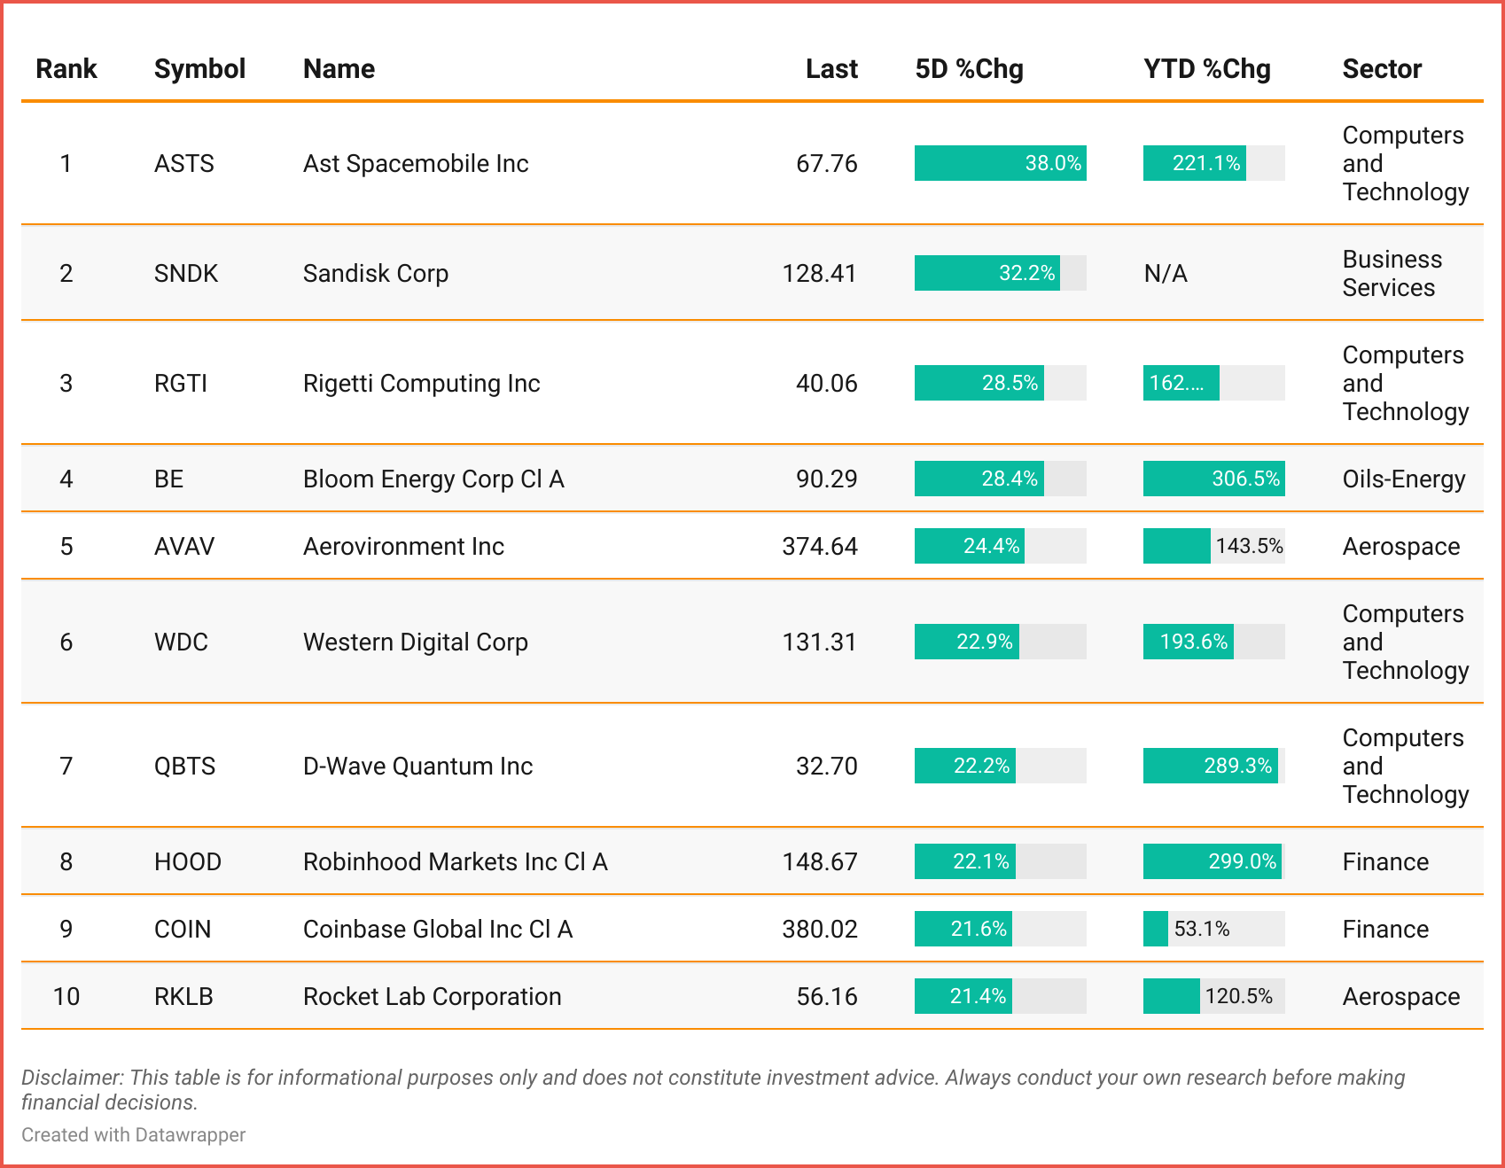The height and width of the screenshot is (1168, 1505).
Task: Select the Rocket Lab Corporation name
Action: (x=432, y=997)
